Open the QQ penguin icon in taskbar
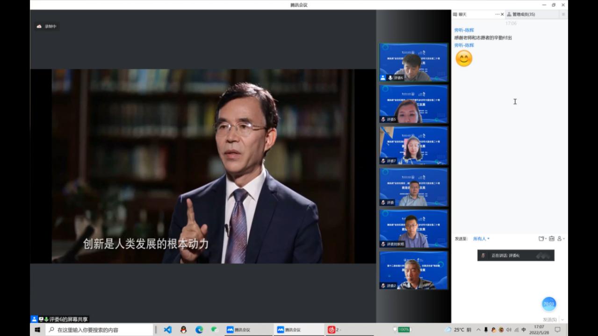598x336 pixels. point(183,329)
